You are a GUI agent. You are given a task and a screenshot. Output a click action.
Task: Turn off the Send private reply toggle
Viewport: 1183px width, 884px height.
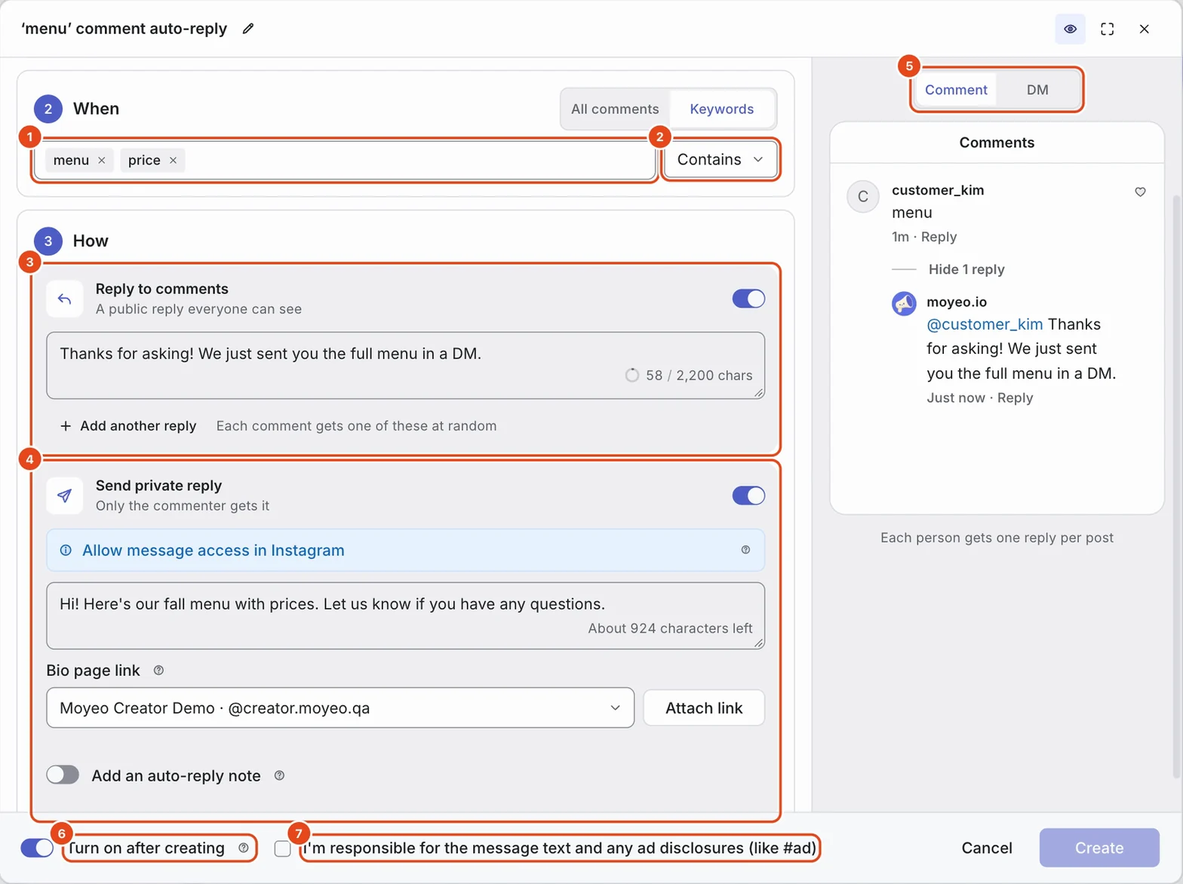748,496
